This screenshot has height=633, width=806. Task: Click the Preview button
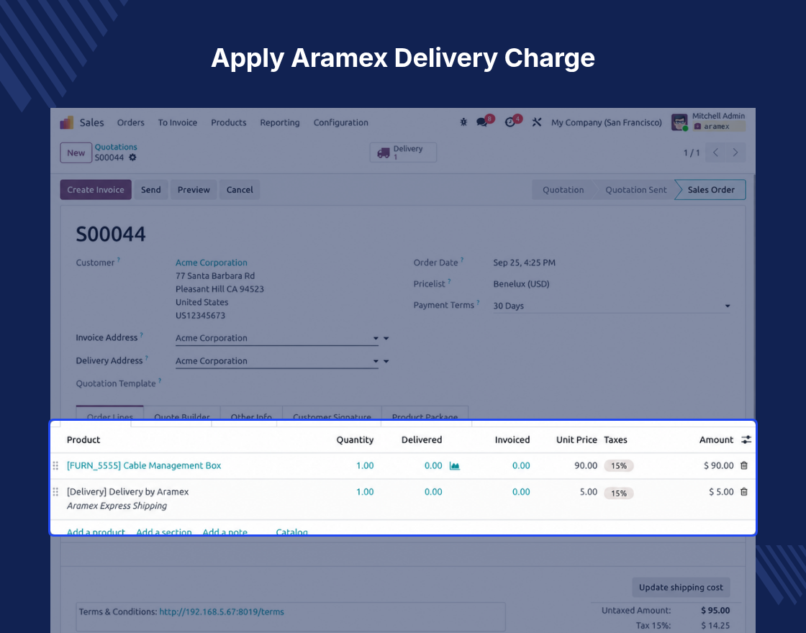tap(194, 190)
